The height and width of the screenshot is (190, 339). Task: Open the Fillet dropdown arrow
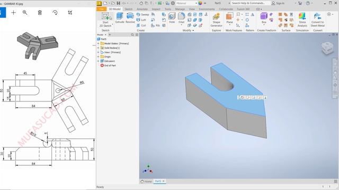(x=181, y=25)
